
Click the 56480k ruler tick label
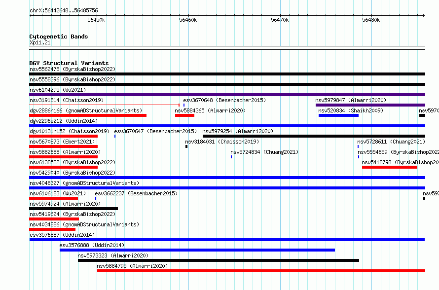pos(371,20)
